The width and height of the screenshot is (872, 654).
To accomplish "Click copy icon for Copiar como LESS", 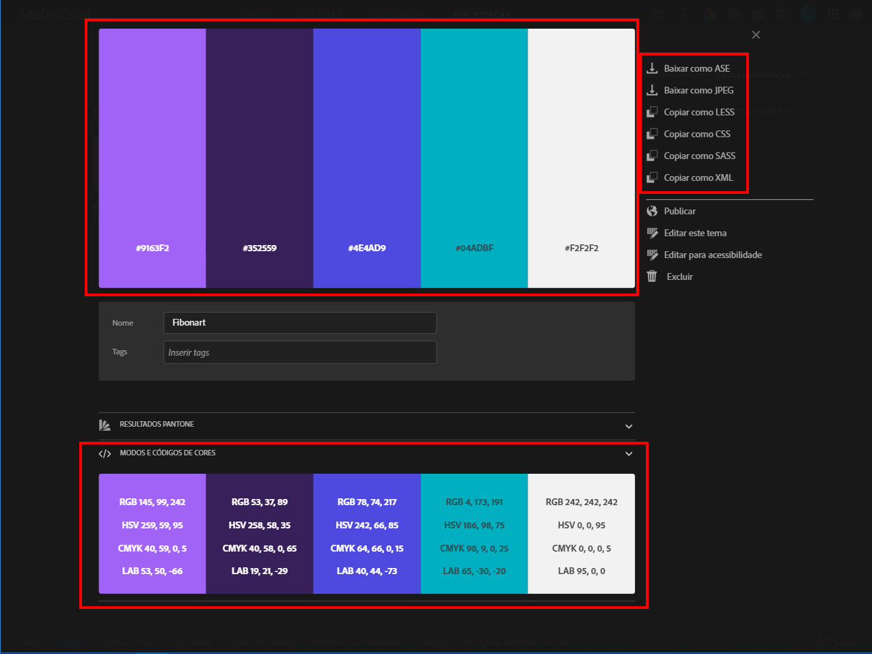I will (x=652, y=112).
